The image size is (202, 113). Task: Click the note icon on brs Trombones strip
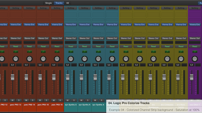pos(154,52)
